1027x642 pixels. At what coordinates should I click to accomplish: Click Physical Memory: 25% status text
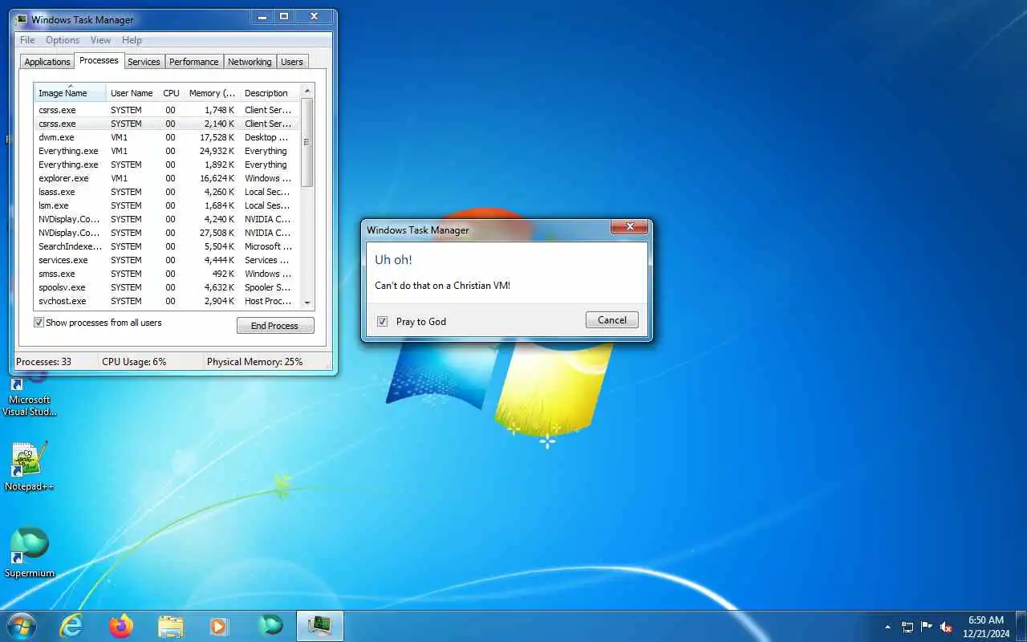[x=255, y=362]
